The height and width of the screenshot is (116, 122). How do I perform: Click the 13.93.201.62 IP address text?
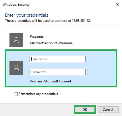[x=81, y=21]
